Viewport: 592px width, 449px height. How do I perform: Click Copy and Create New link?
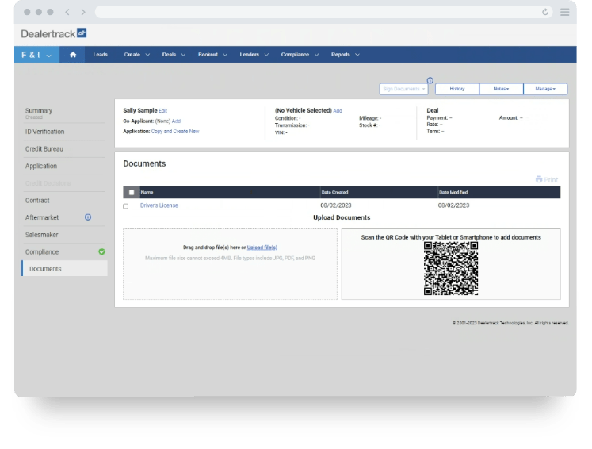pos(175,131)
